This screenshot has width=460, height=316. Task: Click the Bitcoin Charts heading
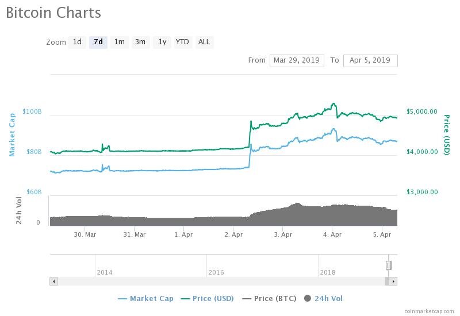pyautogui.click(x=53, y=13)
